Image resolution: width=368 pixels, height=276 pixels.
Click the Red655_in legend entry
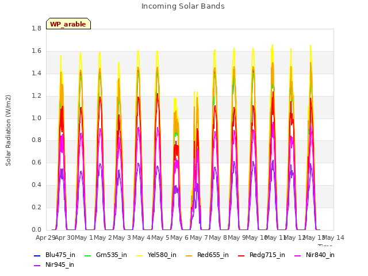[207, 255]
